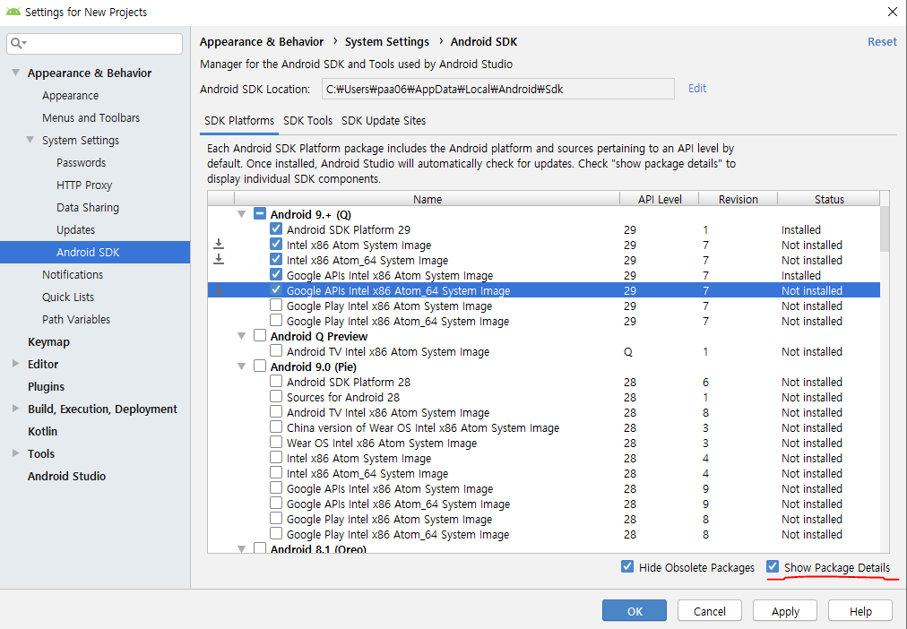
Task: Open Appearance settings page
Action: pyautogui.click(x=71, y=95)
